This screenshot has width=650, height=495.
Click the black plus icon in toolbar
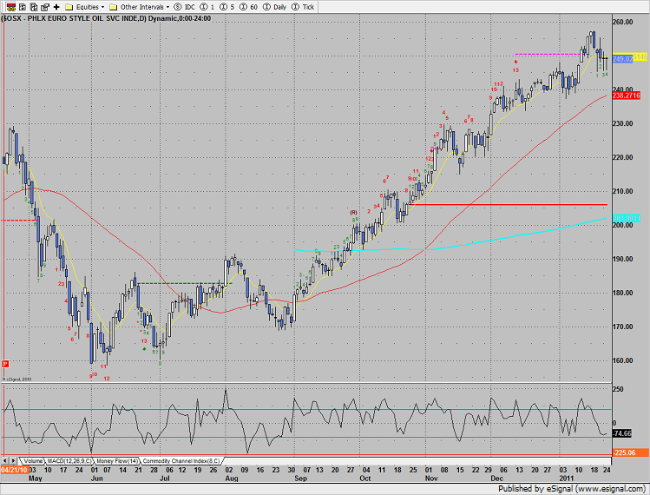tap(56, 7)
